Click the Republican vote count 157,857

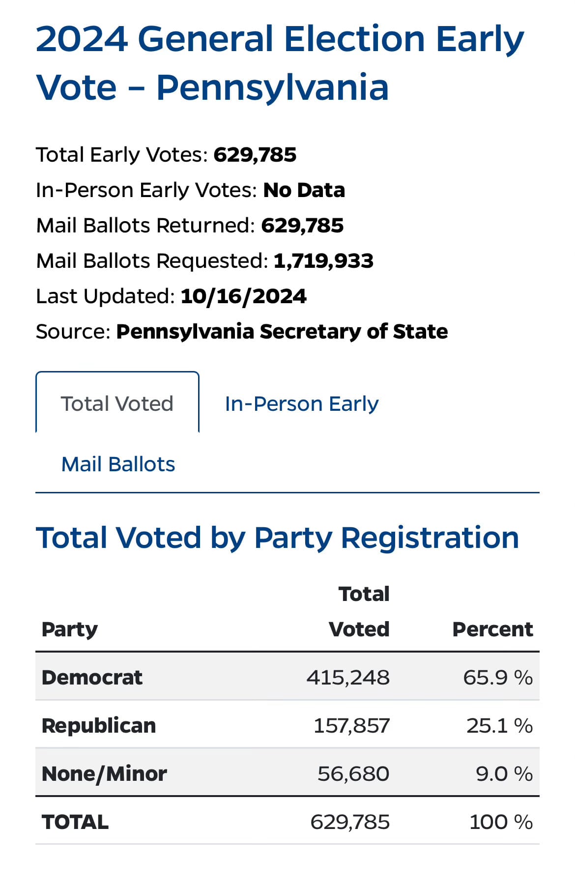pos(352,725)
